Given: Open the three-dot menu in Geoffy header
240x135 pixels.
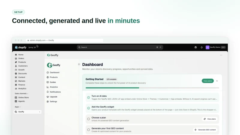Looking at the screenshot, I should [x=221, y=55].
